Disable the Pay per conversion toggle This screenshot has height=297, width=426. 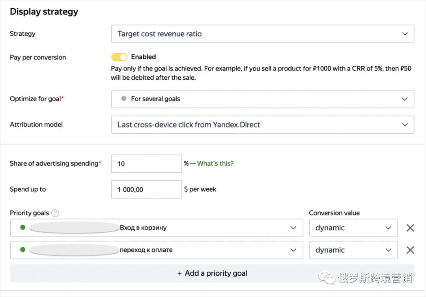coord(119,57)
